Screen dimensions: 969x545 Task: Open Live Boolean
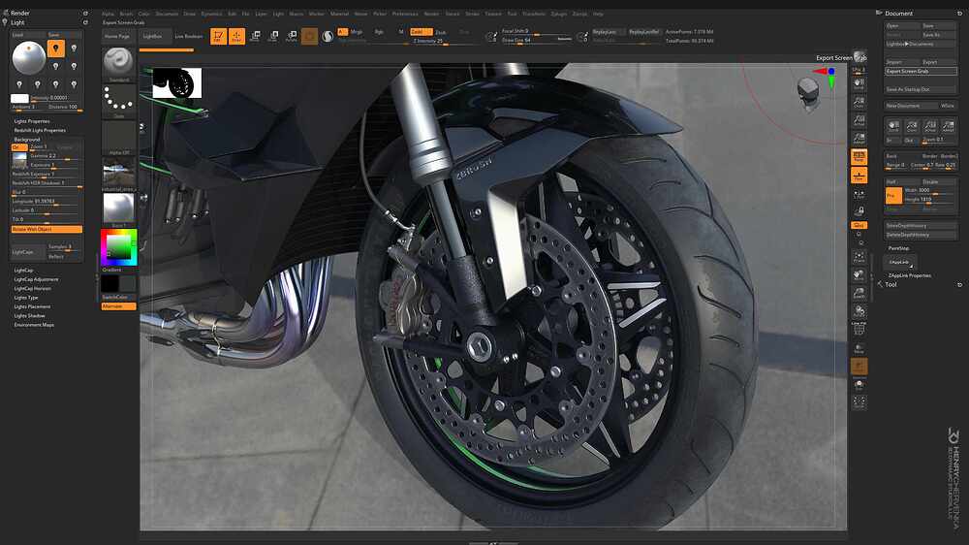[x=189, y=37]
